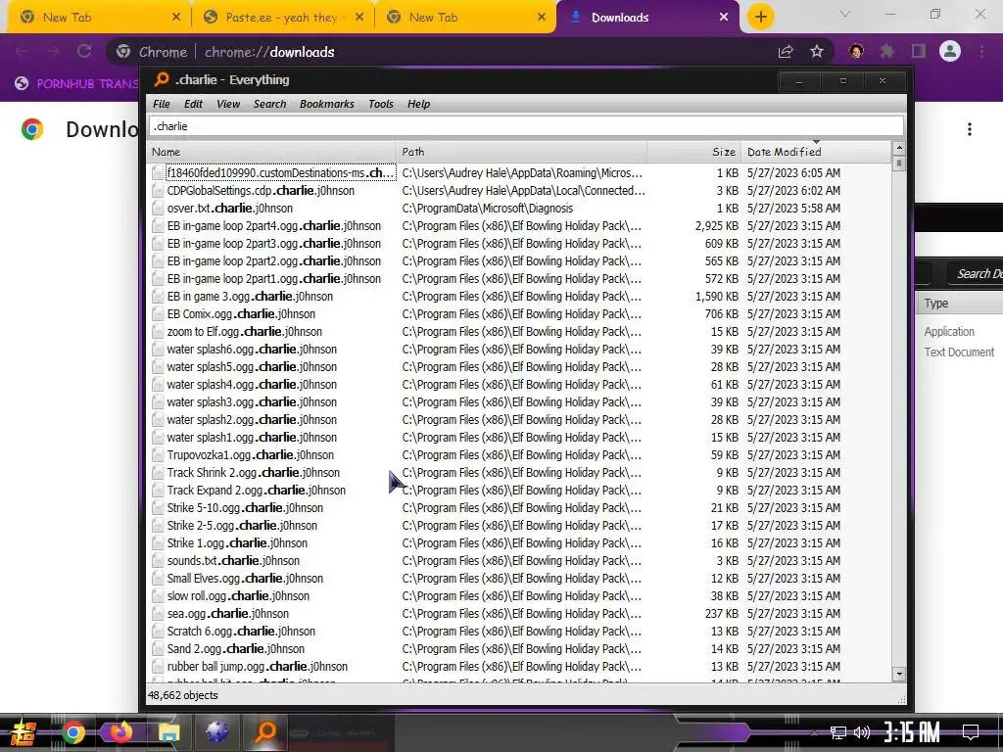This screenshot has width=1003, height=752.
Task: Select water splash6.ogg.charlie.j0hnson
Action: pyautogui.click(x=252, y=350)
